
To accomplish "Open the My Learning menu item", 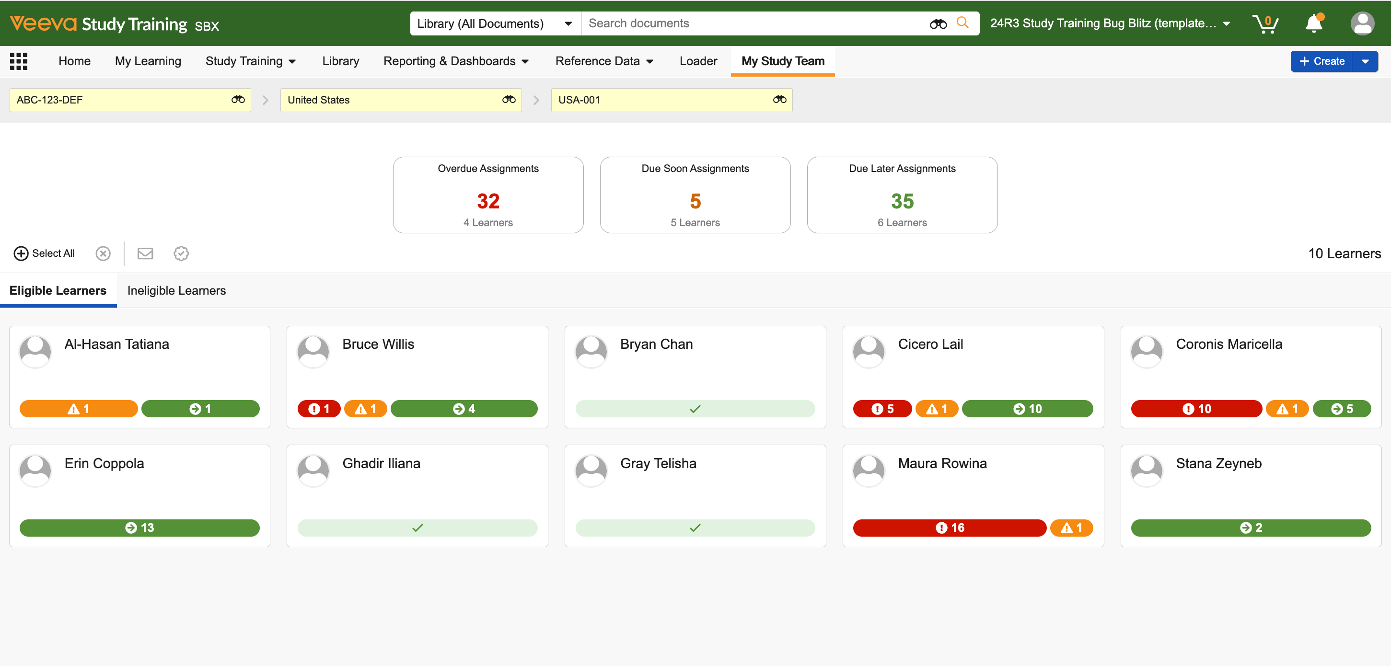I will pos(148,61).
